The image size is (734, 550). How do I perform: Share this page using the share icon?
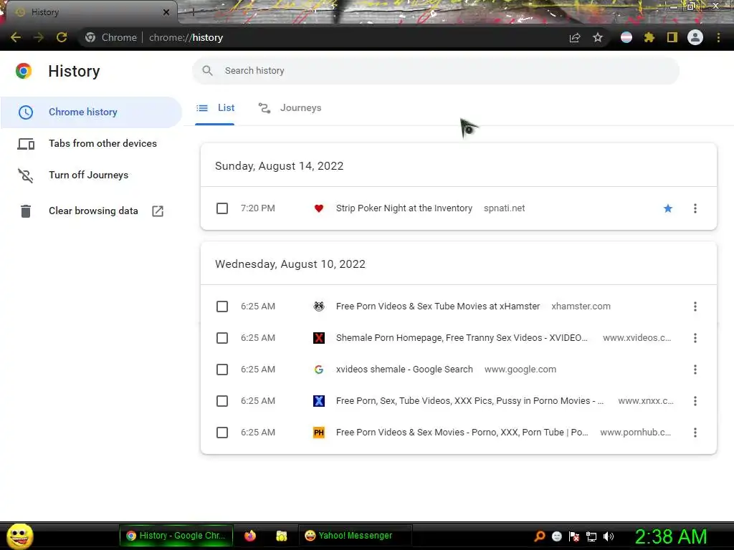click(x=575, y=38)
